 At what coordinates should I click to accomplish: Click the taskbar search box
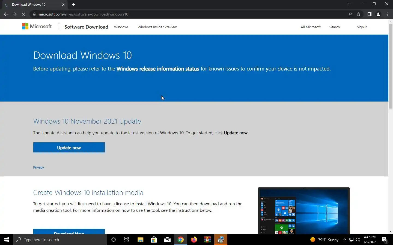coord(60,240)
